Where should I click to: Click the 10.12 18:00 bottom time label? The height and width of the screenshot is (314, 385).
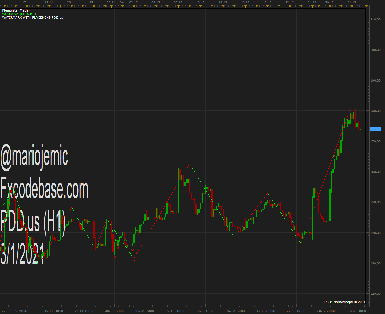(x=205, y=311)
